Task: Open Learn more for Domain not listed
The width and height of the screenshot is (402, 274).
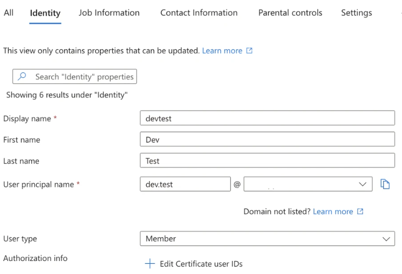Action: pos(333,211)
